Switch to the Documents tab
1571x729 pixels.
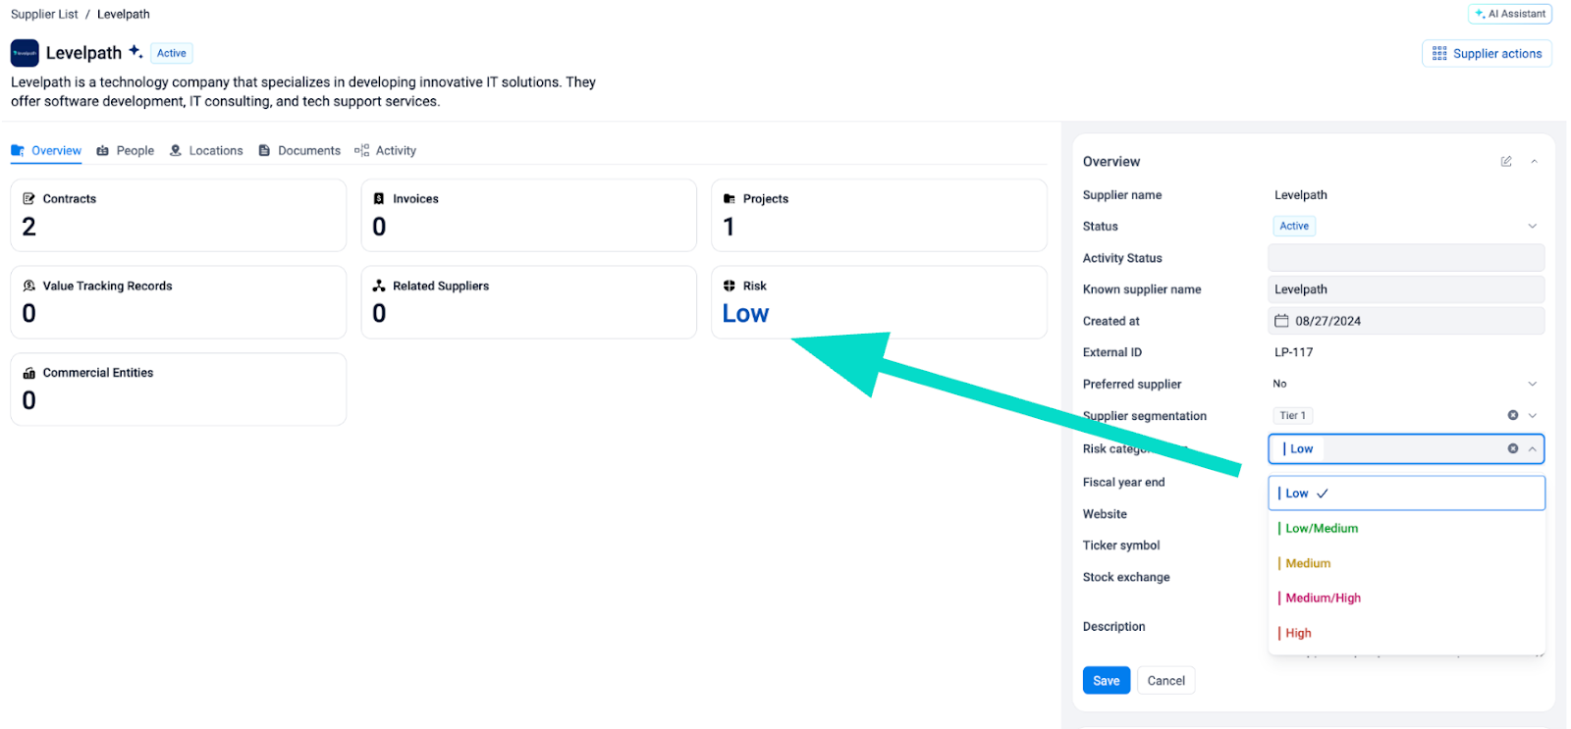coord(299,151)
